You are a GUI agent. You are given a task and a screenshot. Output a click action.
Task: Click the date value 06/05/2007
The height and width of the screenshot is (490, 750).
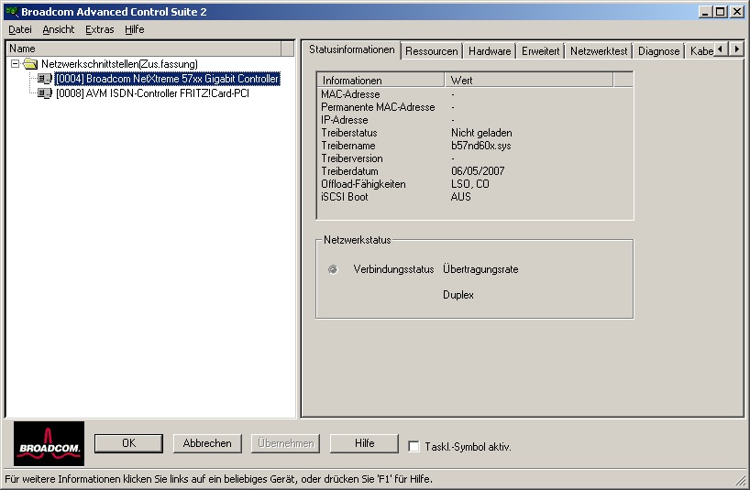(478, 171)
